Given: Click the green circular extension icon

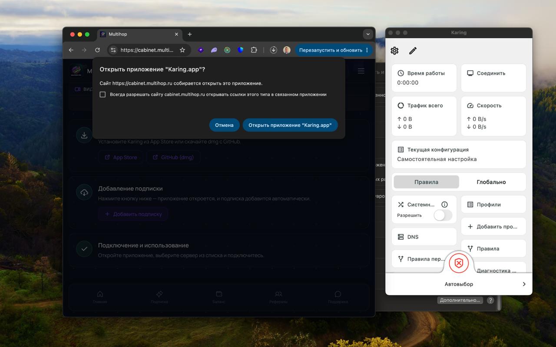Looking at the screenshot, I should pyautogui.click(x=227, y=50).
